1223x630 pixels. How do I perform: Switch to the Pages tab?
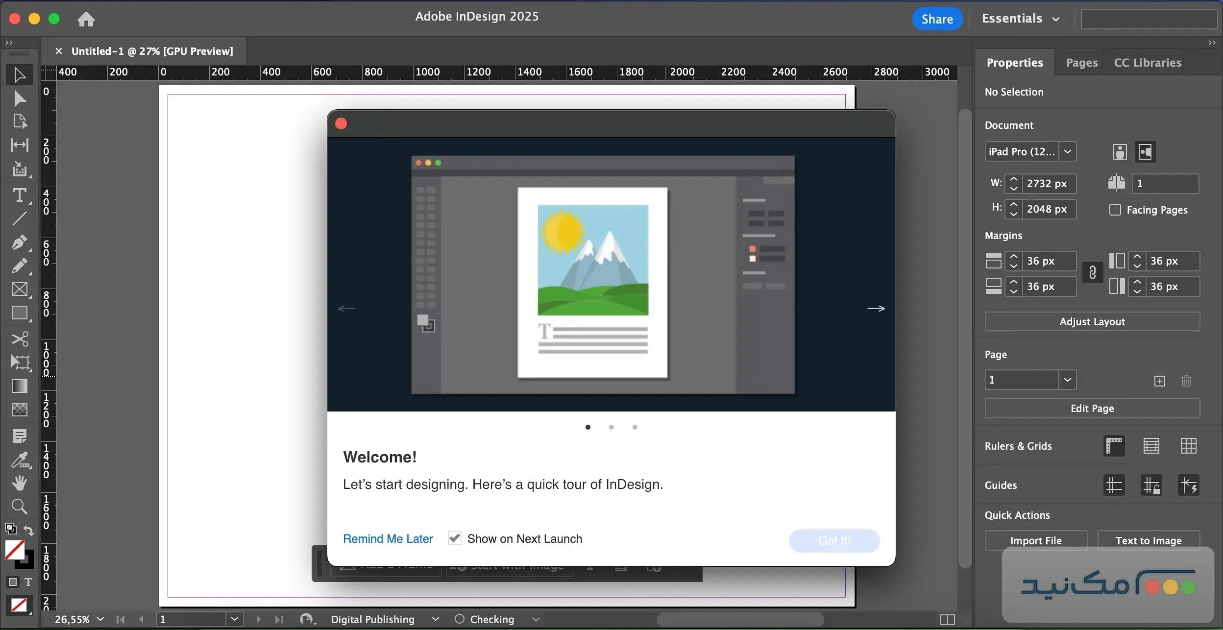[x=1080, y=62]
